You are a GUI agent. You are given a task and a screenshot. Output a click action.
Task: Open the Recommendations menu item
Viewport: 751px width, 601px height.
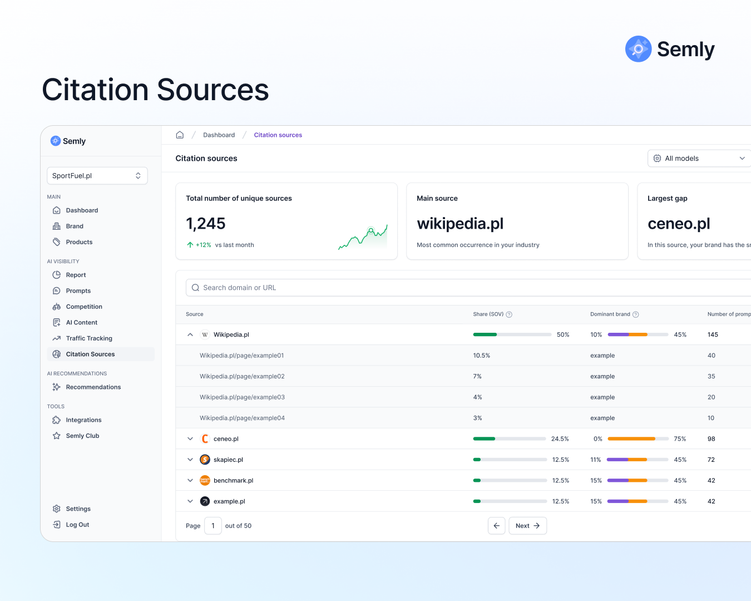click(93, 387)
